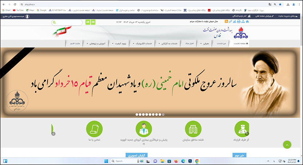
Task: Click the bookmark star in address bar
Action: [280, 4]
